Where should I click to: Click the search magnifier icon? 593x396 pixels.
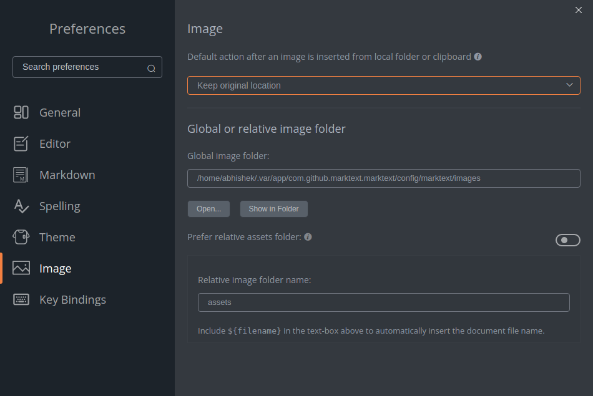(151, 67)
